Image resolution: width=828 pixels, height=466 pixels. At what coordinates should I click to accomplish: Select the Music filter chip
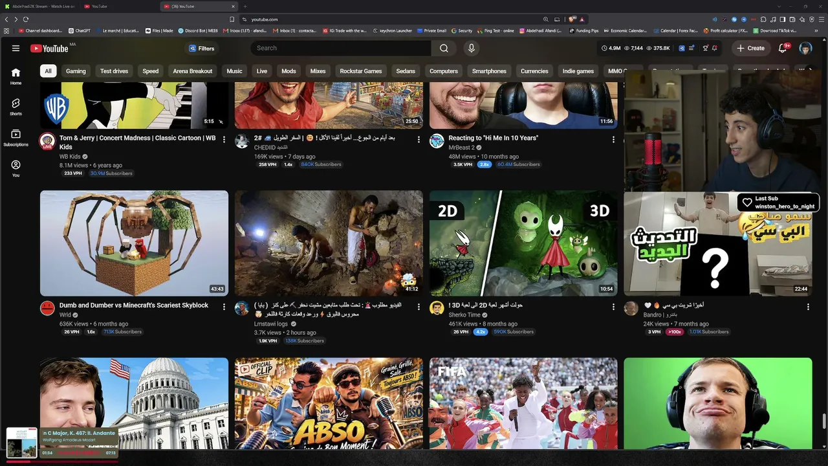click(235, 71)
